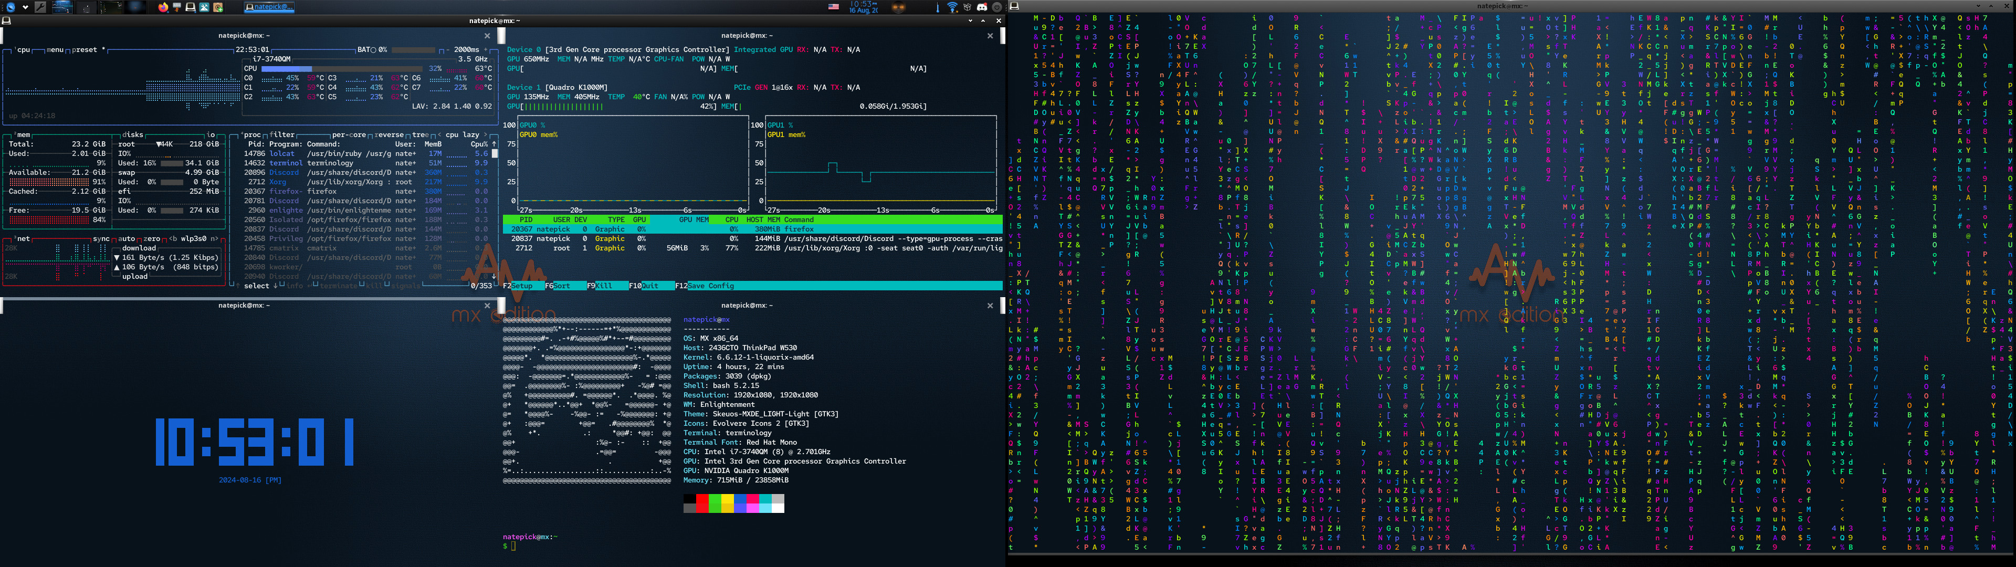The image size is (2016, 567).
Task: Click the US flag keyboard layout icon
Action: click(x=834, y=7)
